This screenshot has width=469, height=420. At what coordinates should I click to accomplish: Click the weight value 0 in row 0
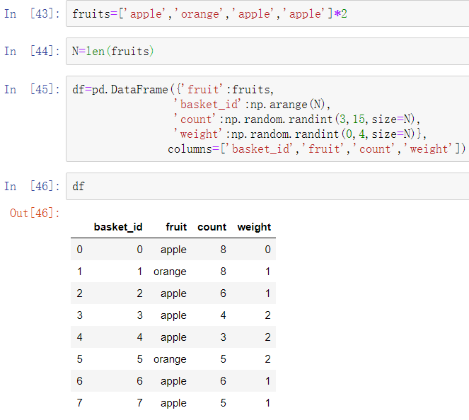267,250
